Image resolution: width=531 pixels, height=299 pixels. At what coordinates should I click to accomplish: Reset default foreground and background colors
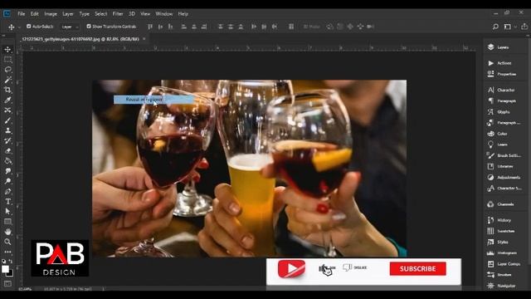(3, 261)
